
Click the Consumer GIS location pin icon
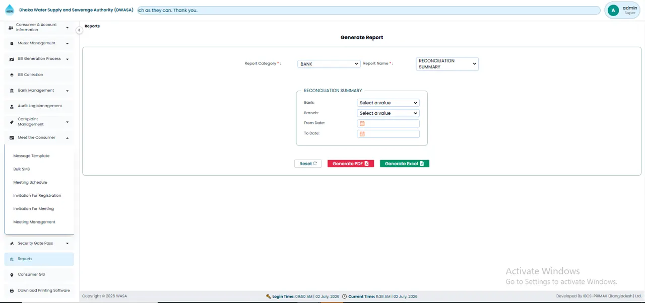tap(12, 275)
